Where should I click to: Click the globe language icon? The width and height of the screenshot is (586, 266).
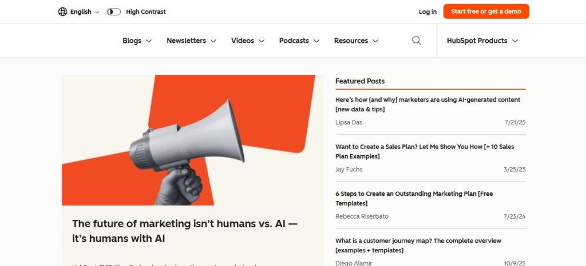coord(63,11)
